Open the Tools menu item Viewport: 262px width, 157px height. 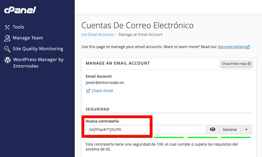click(18, 27)
